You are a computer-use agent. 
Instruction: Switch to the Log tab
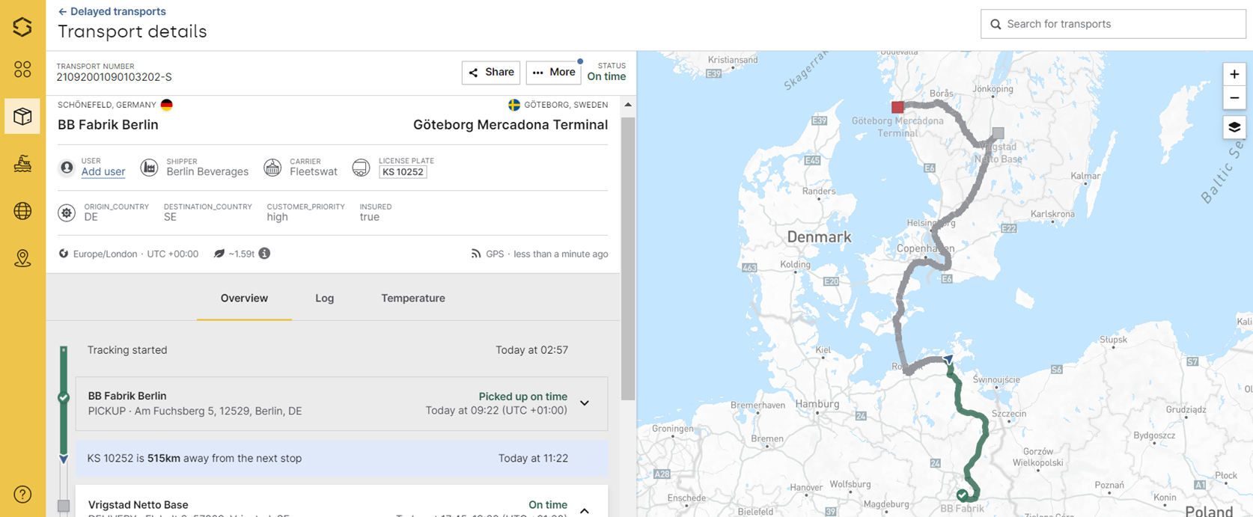click(x=325, y=298)
